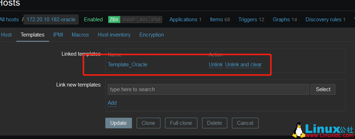Open the Items 68 link
Screen dimensions: 355x139
tap(220, 20)
